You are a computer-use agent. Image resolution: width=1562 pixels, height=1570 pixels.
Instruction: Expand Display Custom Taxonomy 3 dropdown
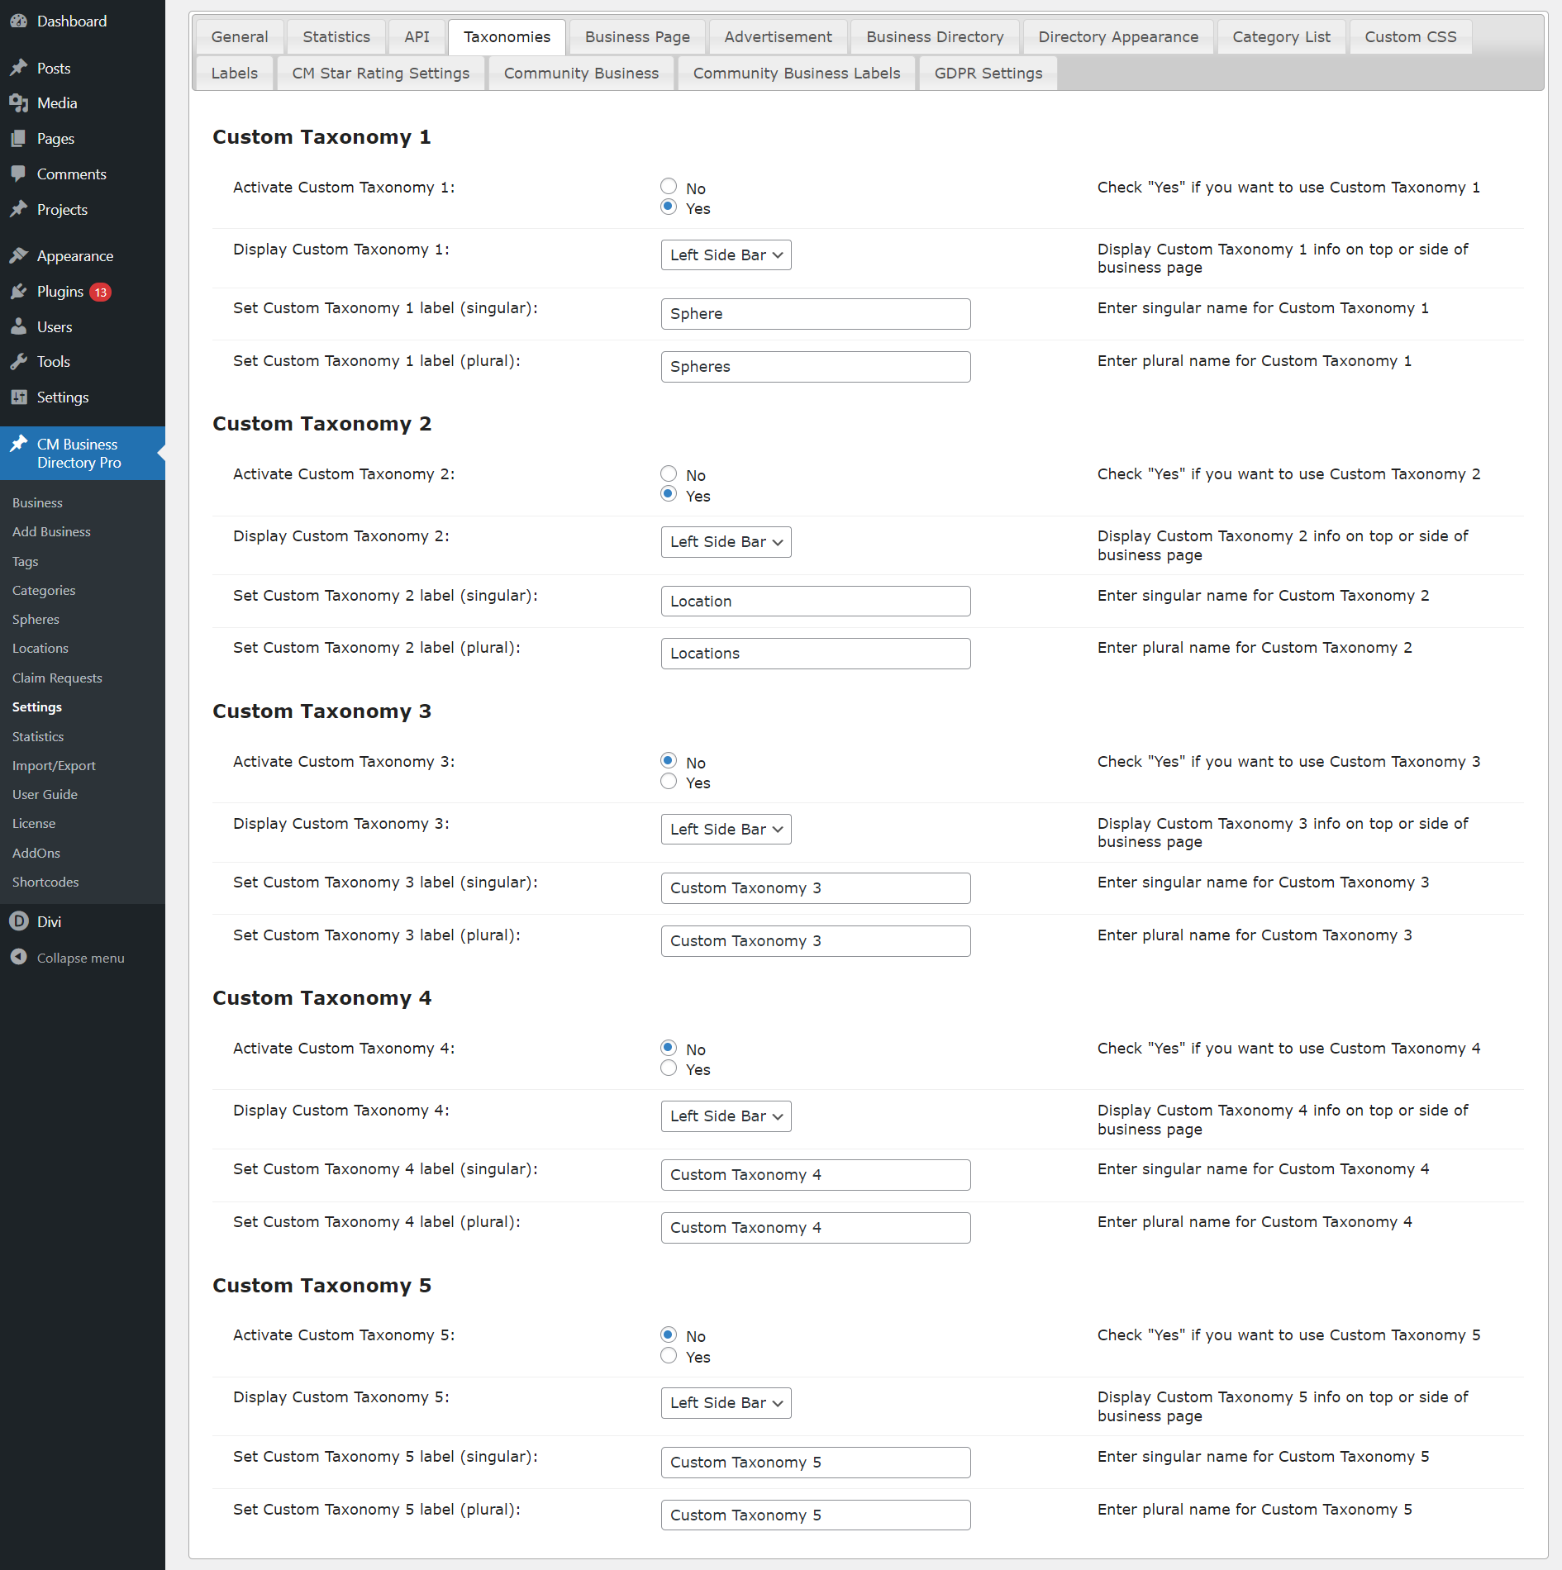[x=726, y=830]
